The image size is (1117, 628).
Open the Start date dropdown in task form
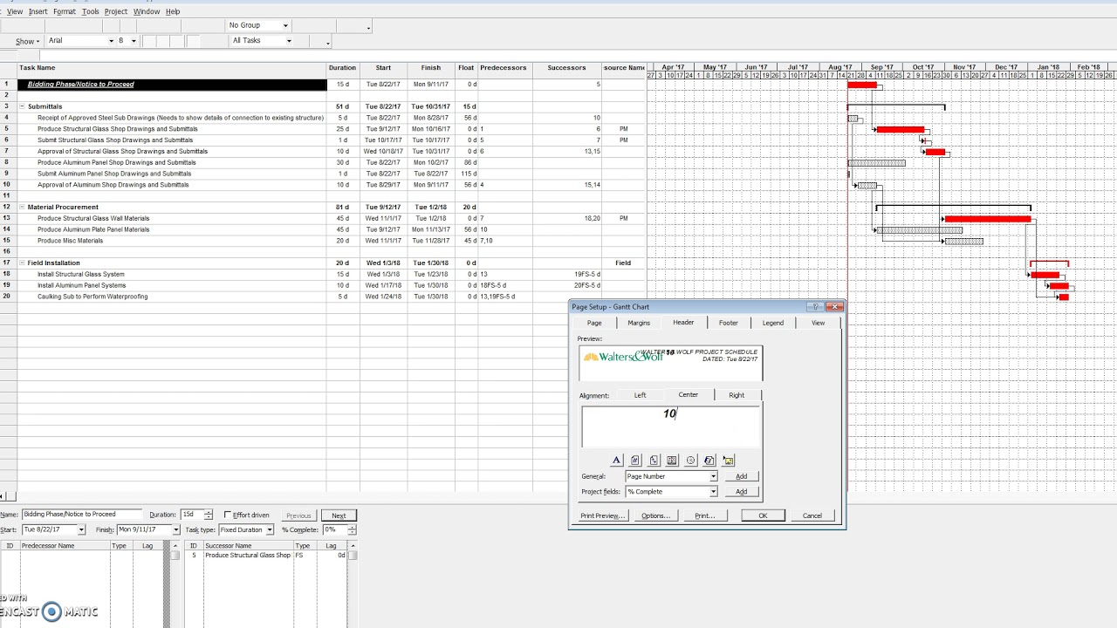point(81,529)
